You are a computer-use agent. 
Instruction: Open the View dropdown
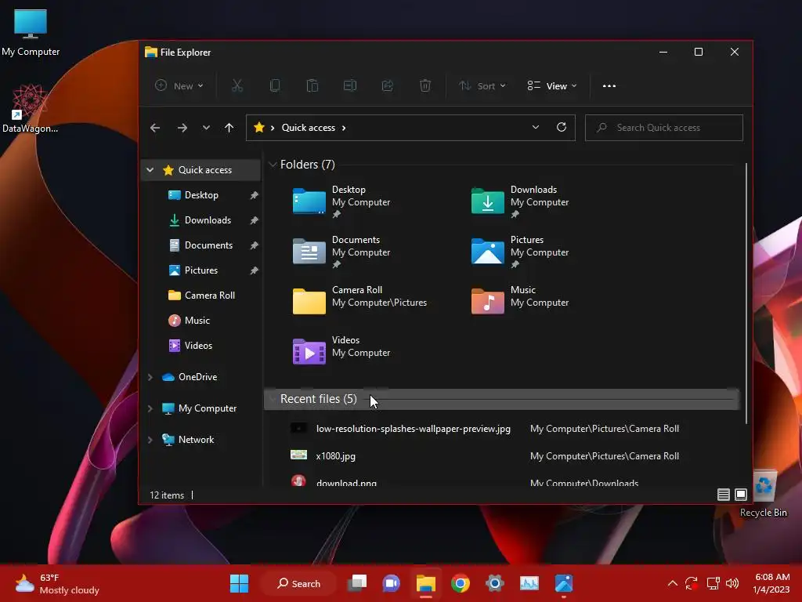(552, 86)
